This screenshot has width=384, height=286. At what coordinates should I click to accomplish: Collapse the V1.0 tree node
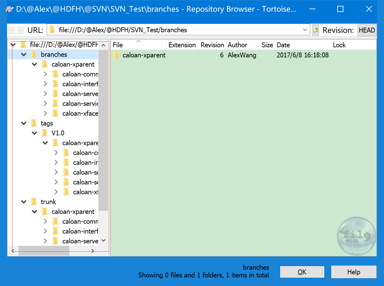34,133
